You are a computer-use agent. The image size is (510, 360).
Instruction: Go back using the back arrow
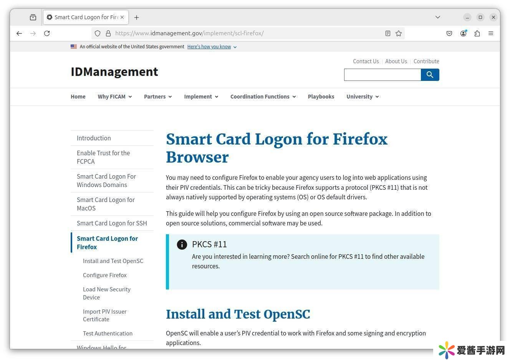click(19, 33)
